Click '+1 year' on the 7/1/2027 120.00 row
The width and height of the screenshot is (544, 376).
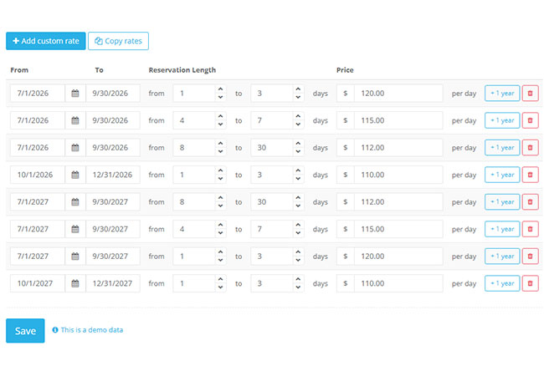click(x=502, y=257)
